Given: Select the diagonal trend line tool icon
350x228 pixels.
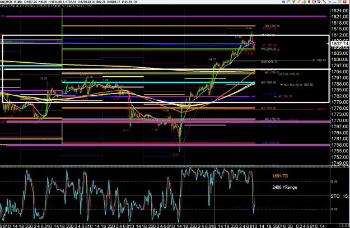Looking at the screenshot, I should click(324, 2).
